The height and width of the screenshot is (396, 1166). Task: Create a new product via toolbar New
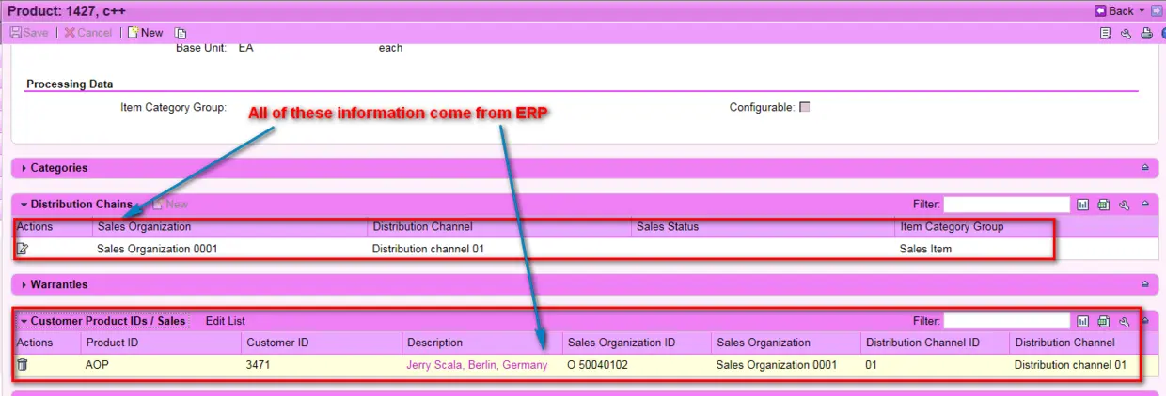tap(145, 33)
